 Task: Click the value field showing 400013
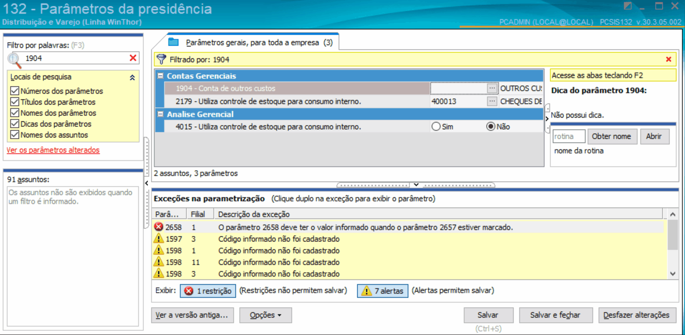[x=458, y=101]
